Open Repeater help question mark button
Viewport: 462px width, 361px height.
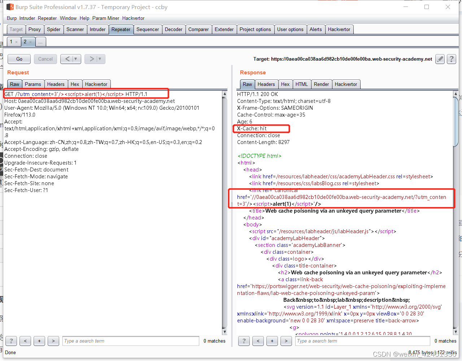[452, 59]
